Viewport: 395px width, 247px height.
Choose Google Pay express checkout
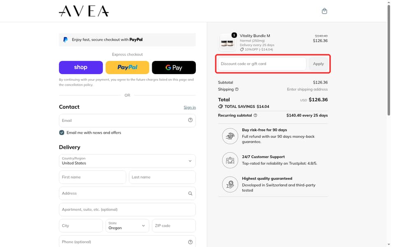[x=174, y=67]
